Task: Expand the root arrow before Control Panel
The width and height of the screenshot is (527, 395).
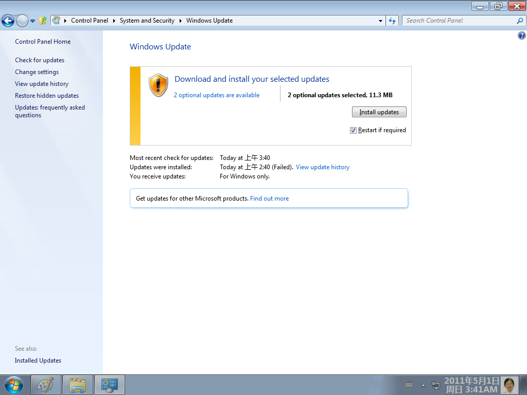Action: [x=65, y=21]
